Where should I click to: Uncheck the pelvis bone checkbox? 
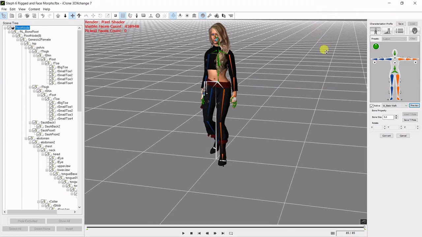(x=30, y=47)
